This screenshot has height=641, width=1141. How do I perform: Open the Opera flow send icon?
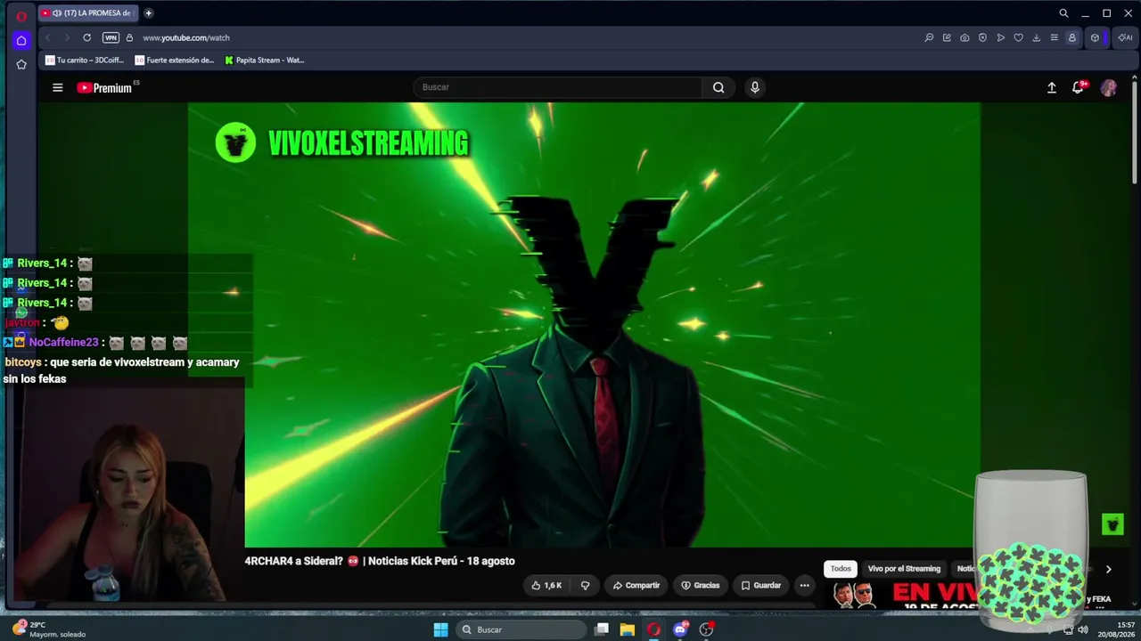[x=1000, y=37]
